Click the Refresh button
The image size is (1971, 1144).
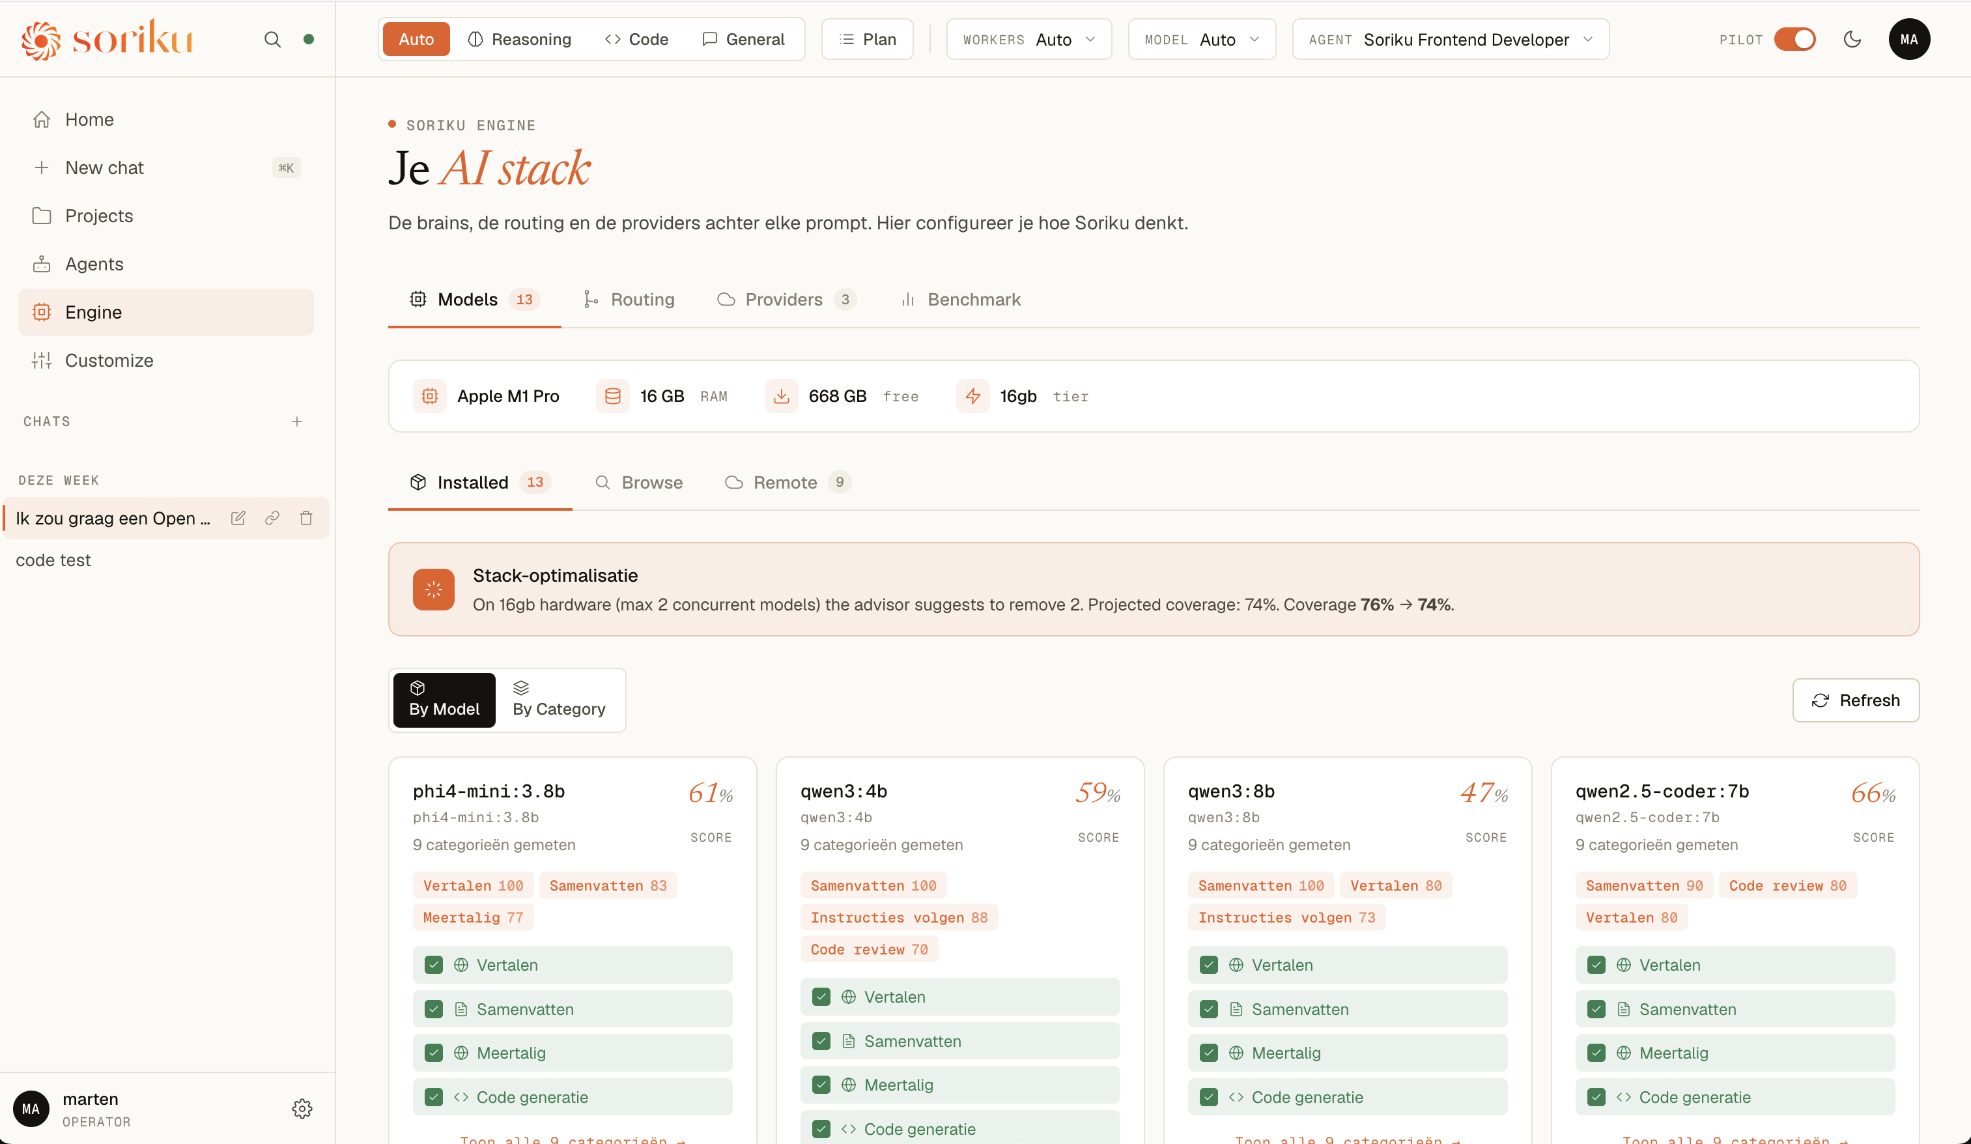1855,700
